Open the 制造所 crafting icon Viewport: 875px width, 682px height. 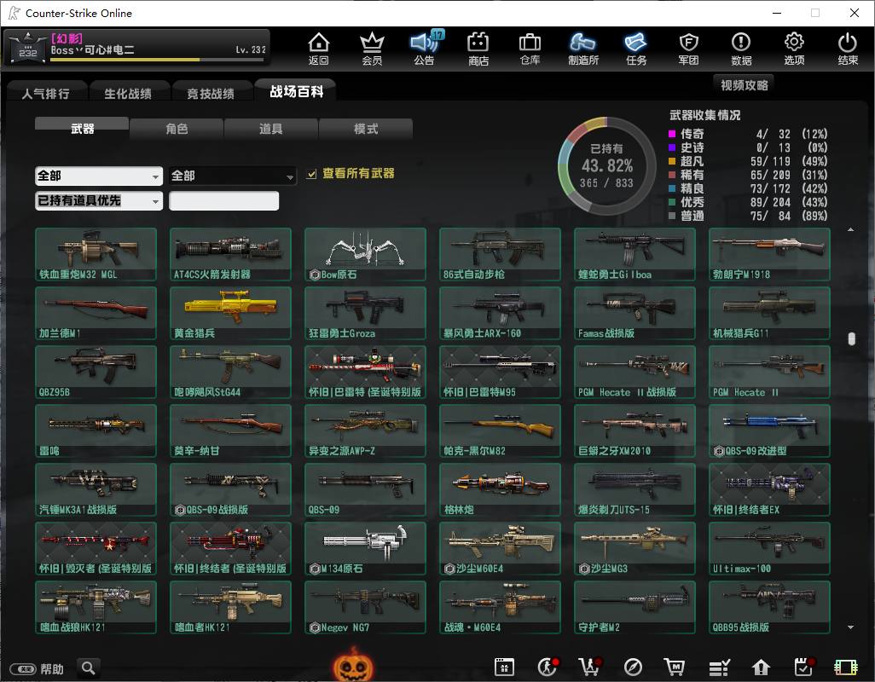coord(582,43)
